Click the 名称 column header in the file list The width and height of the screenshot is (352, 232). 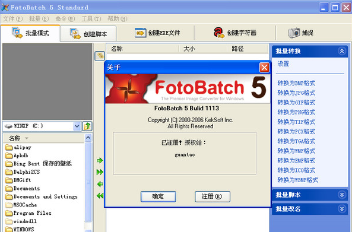142,49
